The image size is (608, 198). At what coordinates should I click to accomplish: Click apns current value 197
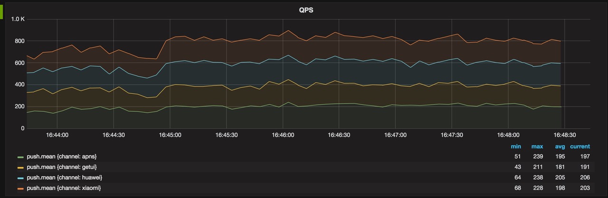pos(585,156)
